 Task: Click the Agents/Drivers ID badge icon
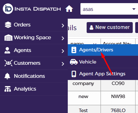pos(74,50)
